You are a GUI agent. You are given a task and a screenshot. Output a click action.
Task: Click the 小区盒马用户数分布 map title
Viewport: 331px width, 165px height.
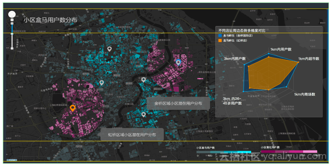tap(50, 20)
